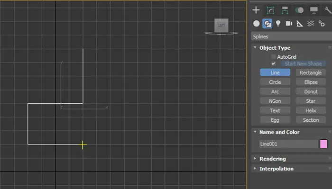The width and height of the screenshot is (332, 189).
Task: Select the Section spline tool
Action: (x=311, y=120)
